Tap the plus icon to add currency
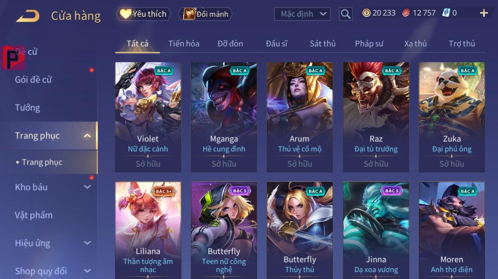Screen dimensions: 498x279 point(484,13)
